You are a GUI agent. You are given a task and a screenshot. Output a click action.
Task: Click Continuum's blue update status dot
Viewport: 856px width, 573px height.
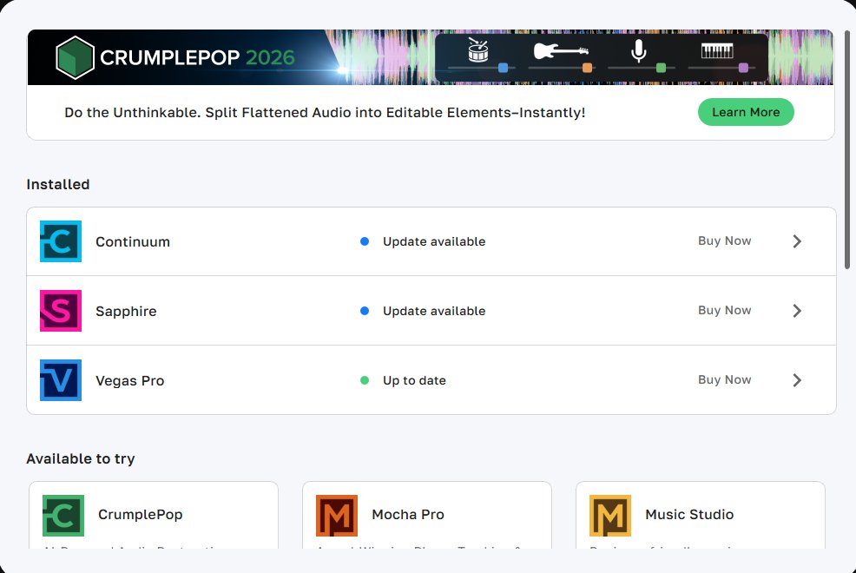pyautogui.click(x=365, y=241)
